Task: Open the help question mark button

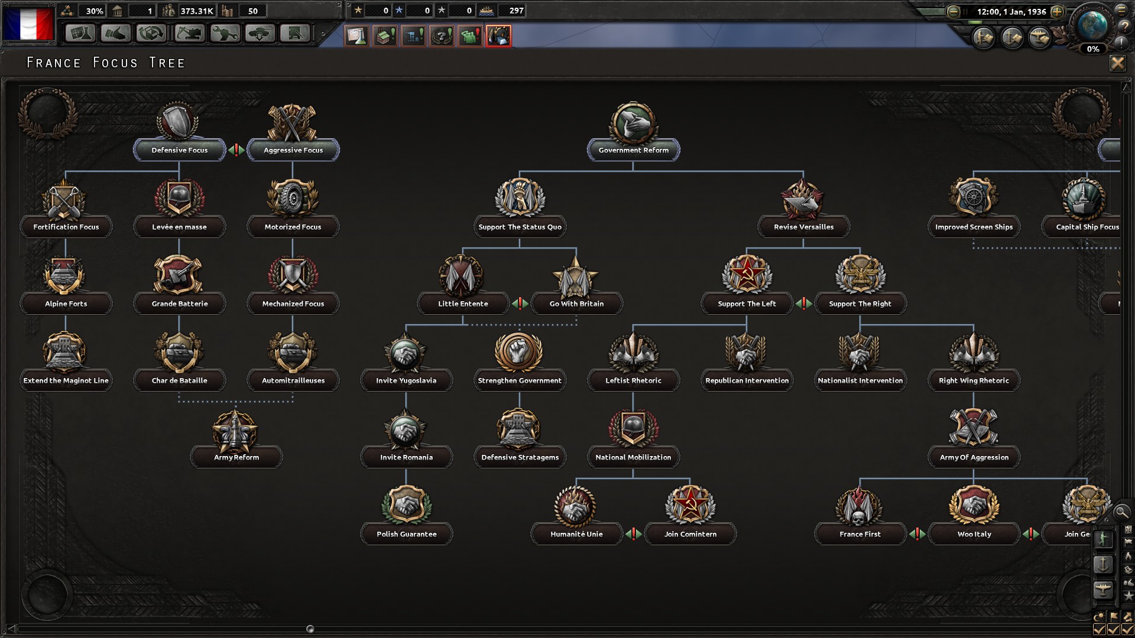Action: (1124, 27)
